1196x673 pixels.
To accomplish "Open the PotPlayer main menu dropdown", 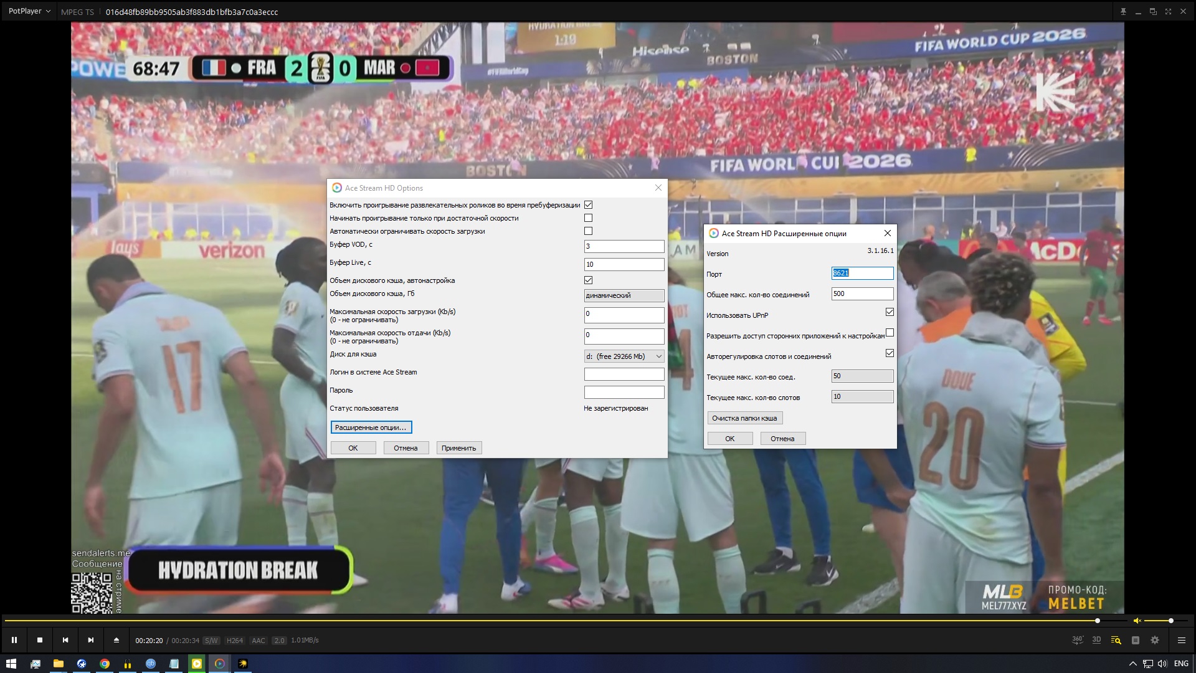I will (x=29, y=11).
